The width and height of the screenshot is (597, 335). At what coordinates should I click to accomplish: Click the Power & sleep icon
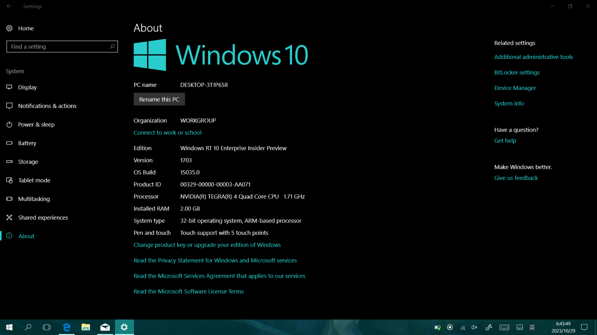point(9,124)
